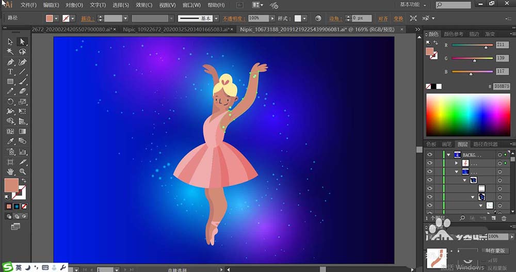Hide the BACKG... layer with eye icon
This screenshot has width=516, height=272.
tap(429, 154)
